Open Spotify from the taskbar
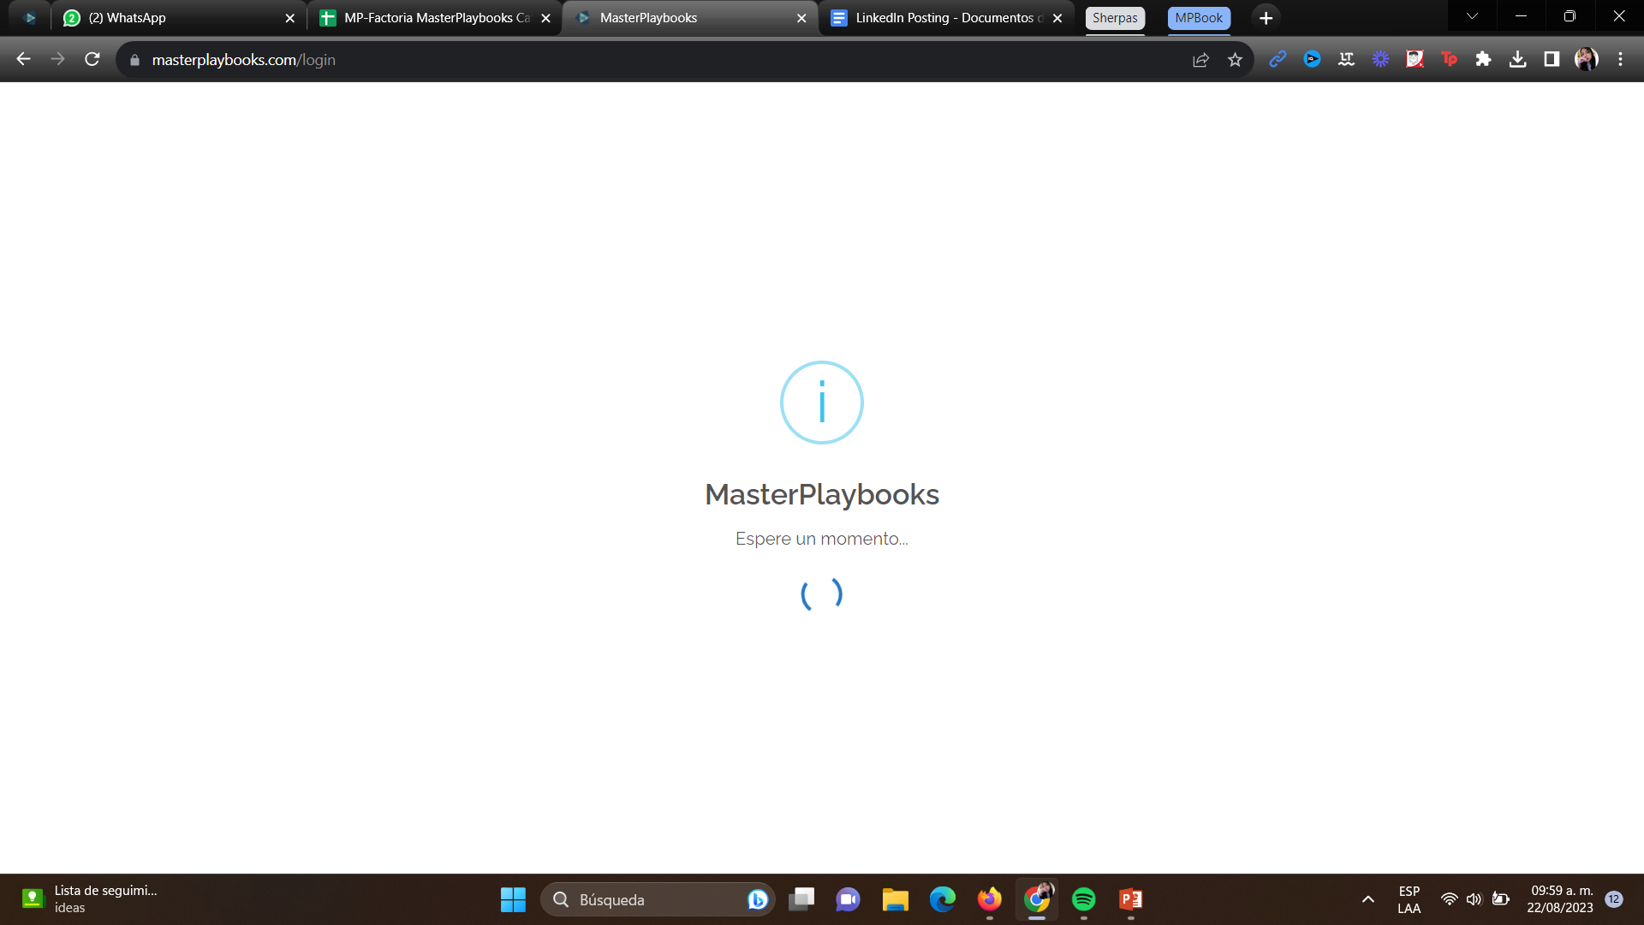The image size is (1644, 925). (x=1083, y=899)
